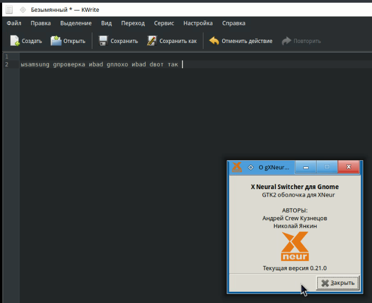Click author name "Николай Янкин"
Screen dimensions: 372x303
pos(295,226)
